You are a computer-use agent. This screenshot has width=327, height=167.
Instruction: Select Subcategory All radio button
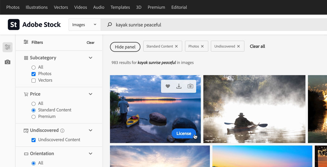point(33,67)
